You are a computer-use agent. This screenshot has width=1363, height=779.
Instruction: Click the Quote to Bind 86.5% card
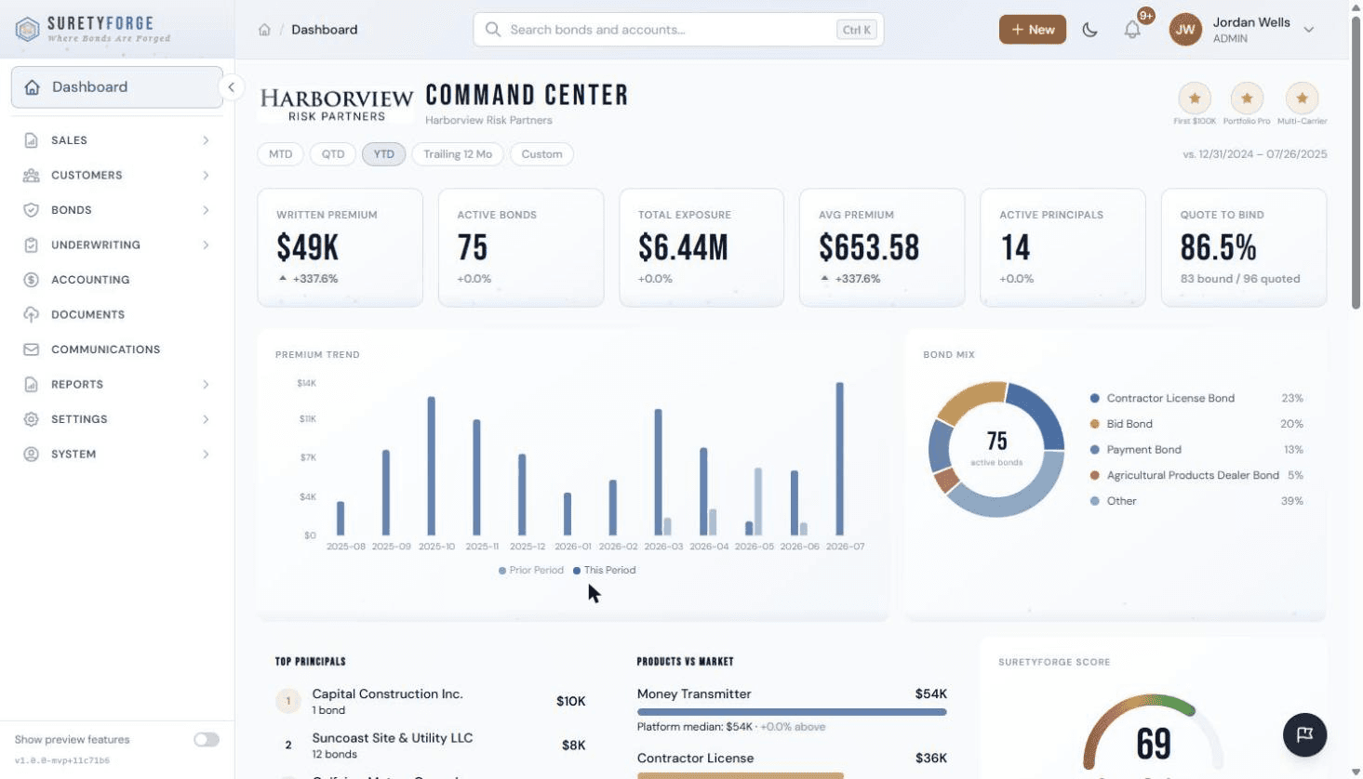tap(1244, 247)
